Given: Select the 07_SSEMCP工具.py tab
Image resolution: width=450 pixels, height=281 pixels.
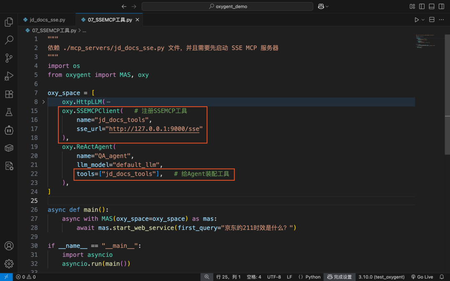Looking at the screenshot, I should pos(110,20).
